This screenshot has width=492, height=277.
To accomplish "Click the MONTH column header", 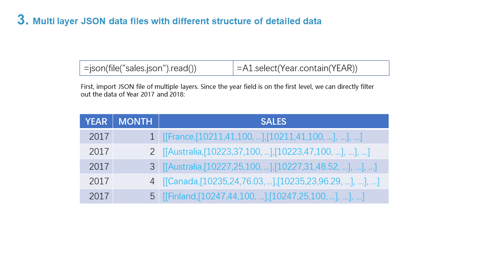I will (135, 122).
